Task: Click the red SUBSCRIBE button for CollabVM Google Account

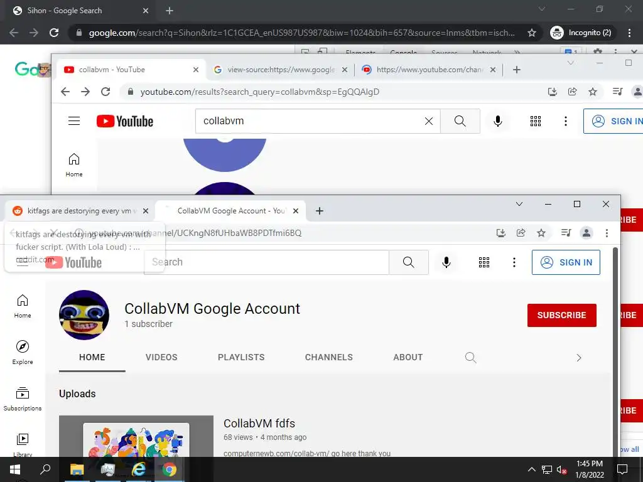Action: coord(562,315)
